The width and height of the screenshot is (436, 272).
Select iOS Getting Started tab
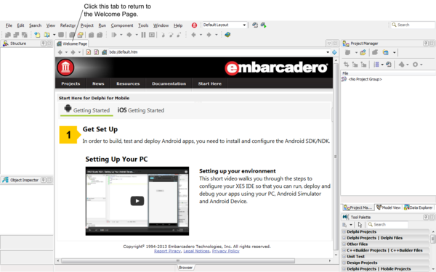(x=141, y=110)
